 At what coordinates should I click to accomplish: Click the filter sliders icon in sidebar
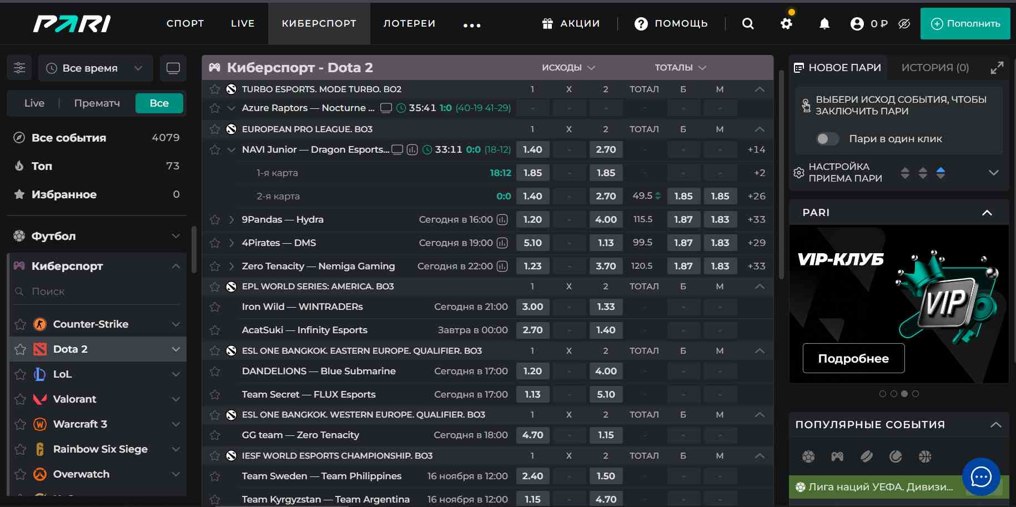19,68
